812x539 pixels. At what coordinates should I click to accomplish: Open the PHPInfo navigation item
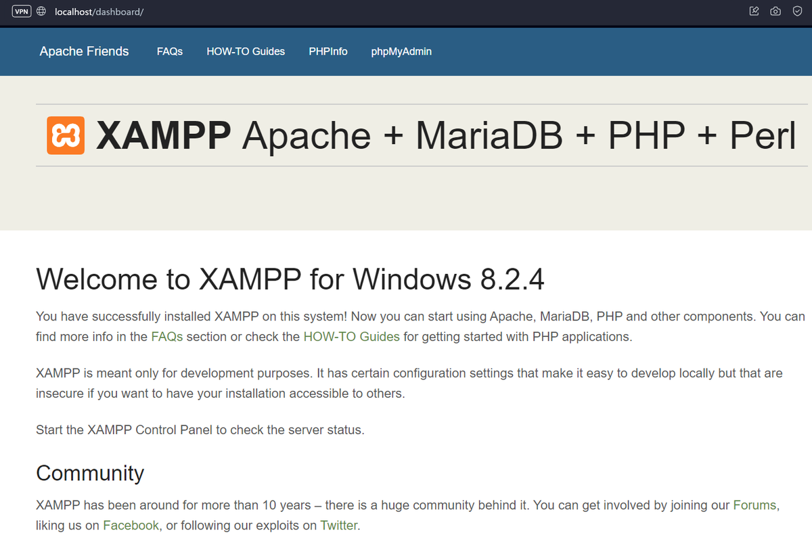coord(328,51)
